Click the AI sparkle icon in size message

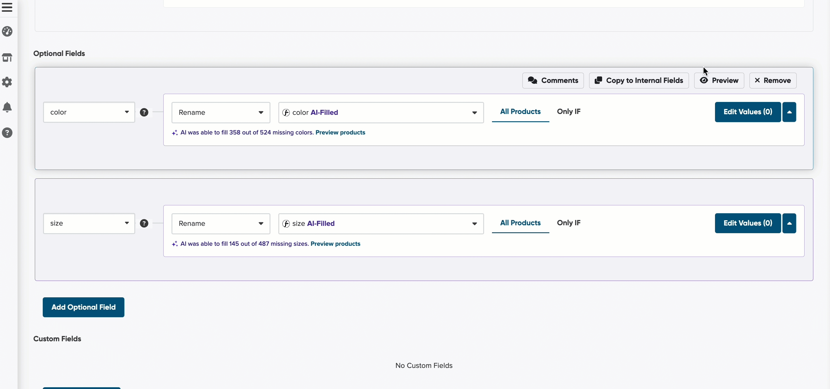coord(175,244)
